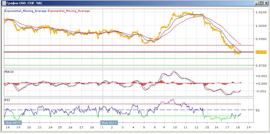Close the USD/CHF chart window
270x134 pixels.
point(266,3)
